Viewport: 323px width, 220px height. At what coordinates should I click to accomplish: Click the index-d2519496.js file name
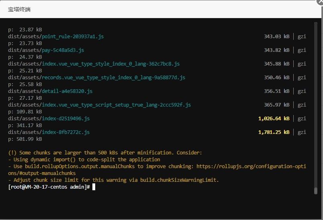[65, 119]
